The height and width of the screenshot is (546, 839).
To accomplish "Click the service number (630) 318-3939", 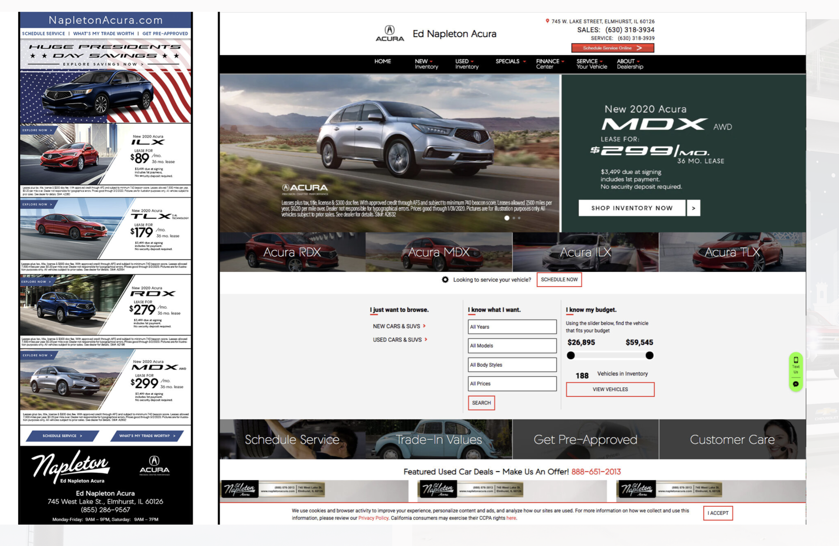I will coord(636,38).
